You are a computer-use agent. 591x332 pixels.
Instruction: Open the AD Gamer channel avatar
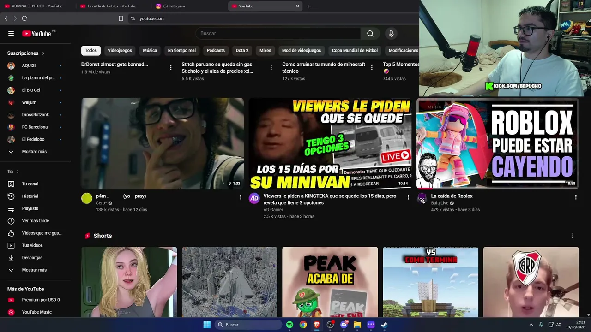pyautogui.click(x=254, y=198)
